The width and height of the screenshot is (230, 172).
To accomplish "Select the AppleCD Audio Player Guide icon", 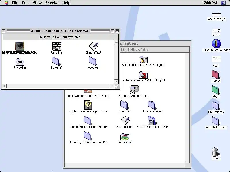I will point(88,105).
